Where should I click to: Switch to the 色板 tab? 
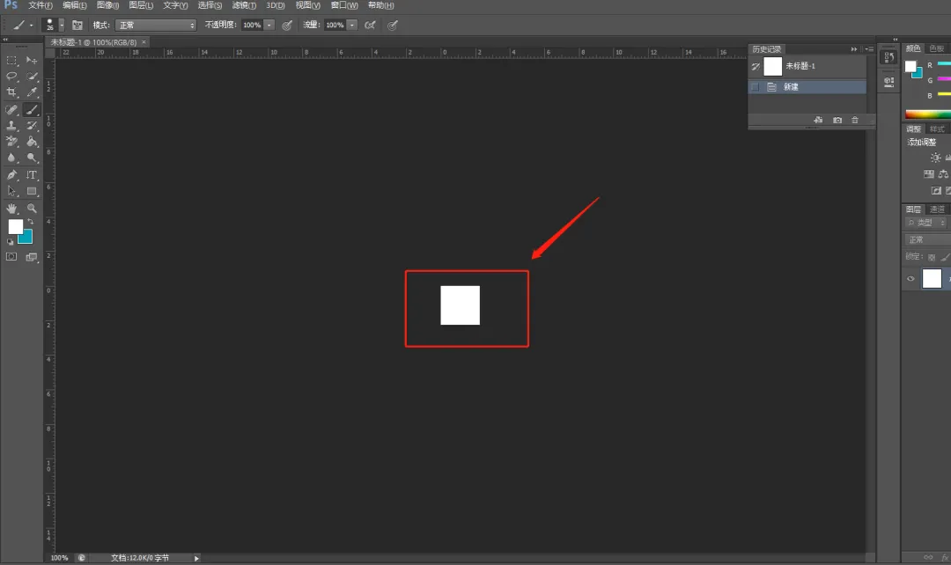click(x=936, y=48)
